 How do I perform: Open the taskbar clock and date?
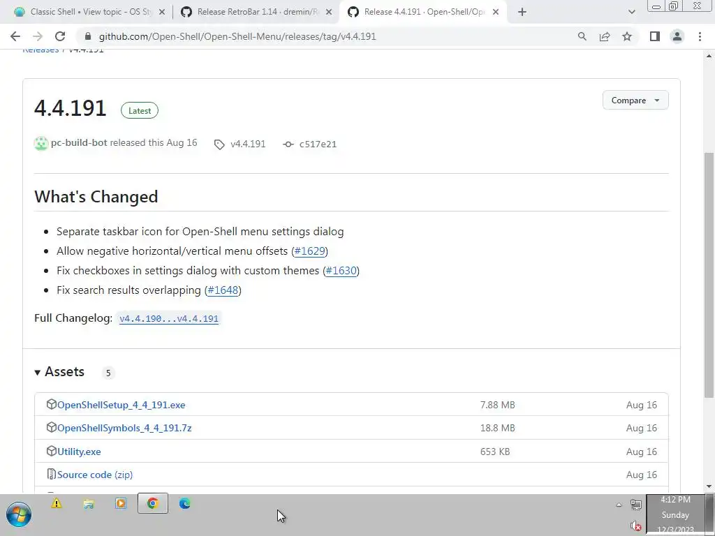[675, 515]
